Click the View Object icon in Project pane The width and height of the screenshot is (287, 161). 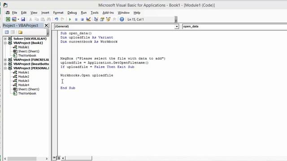pyautogui.click(x=13, y=32)
